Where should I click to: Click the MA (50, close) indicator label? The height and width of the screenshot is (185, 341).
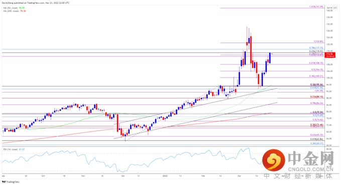11,8
